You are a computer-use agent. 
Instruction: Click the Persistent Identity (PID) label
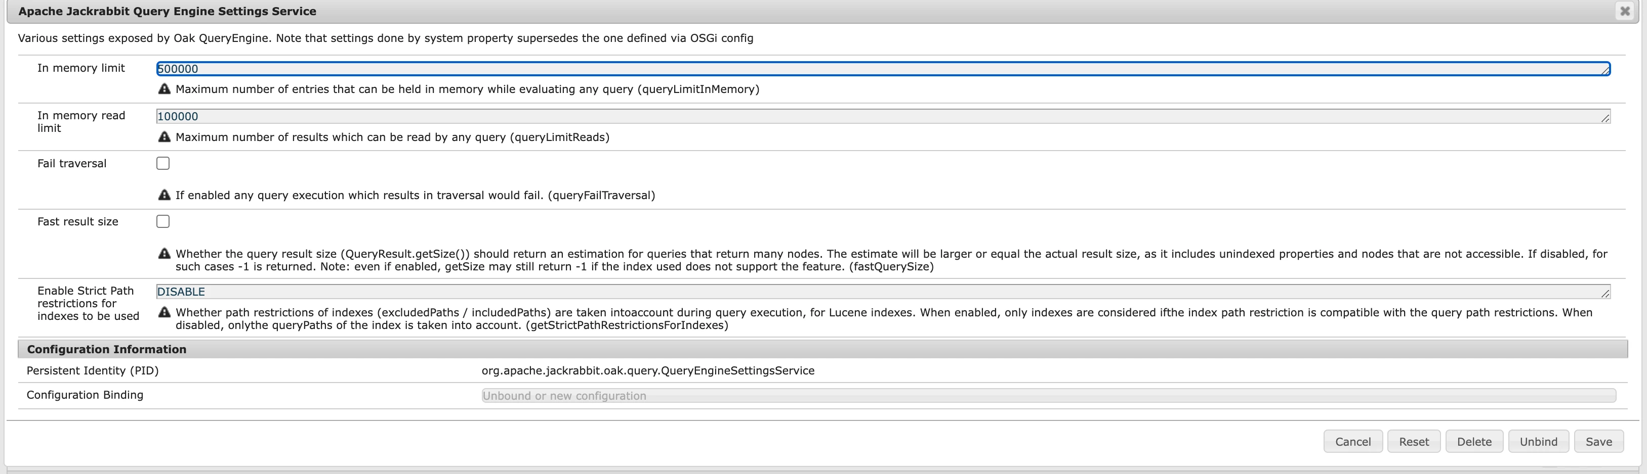[x=93, y=370]
